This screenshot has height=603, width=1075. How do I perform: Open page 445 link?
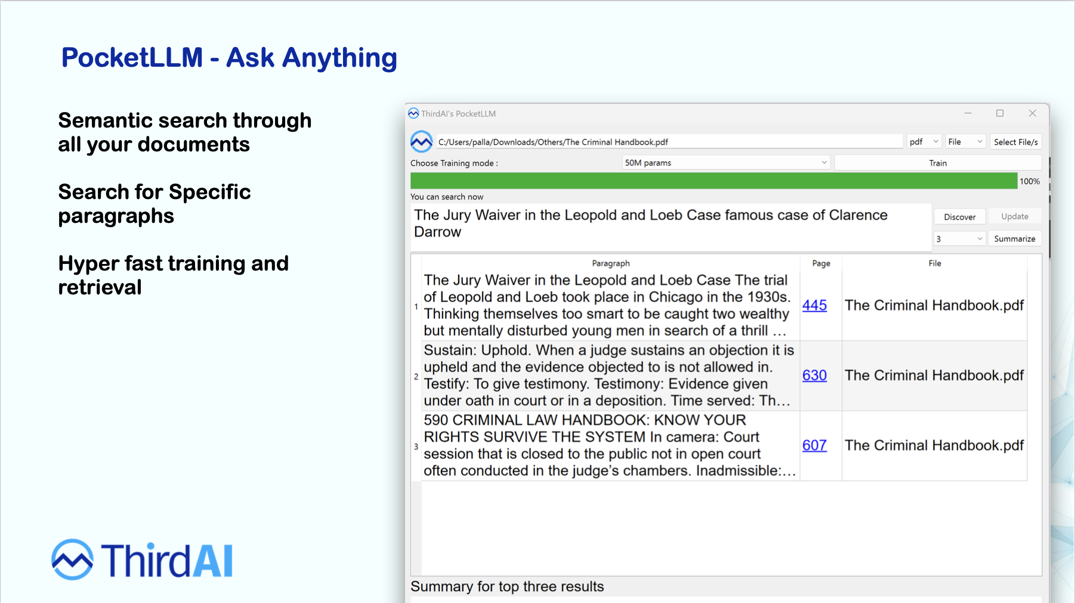click(x=814, y=305)
